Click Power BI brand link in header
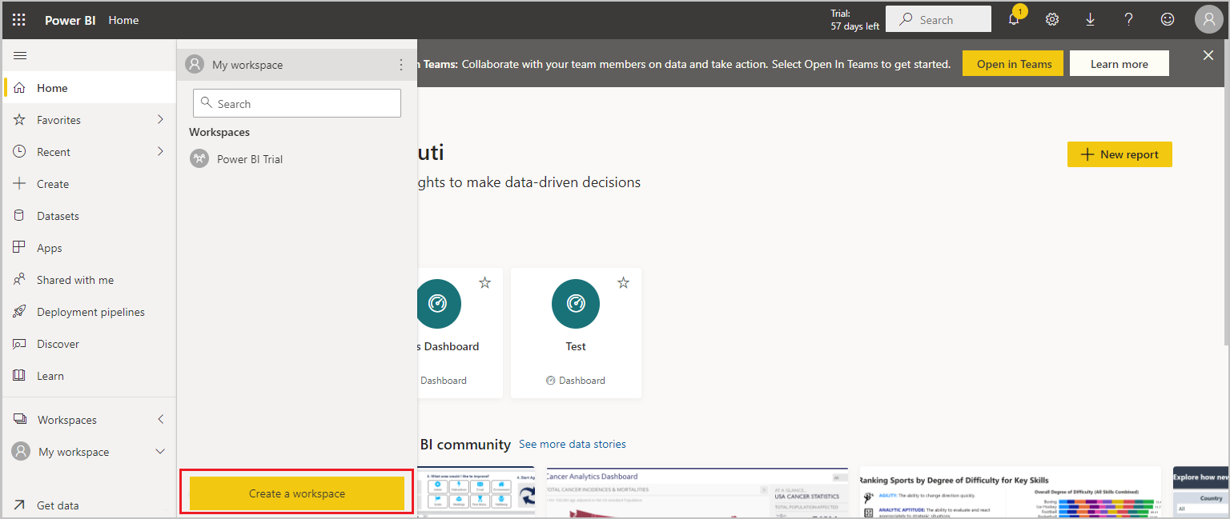 click(x=70, y=20)
